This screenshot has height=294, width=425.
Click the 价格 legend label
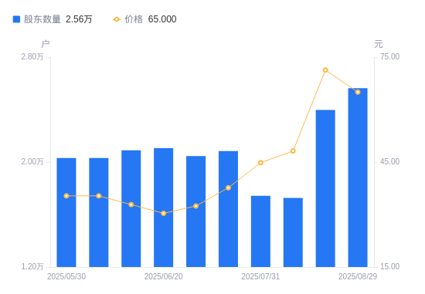point(134,19)
